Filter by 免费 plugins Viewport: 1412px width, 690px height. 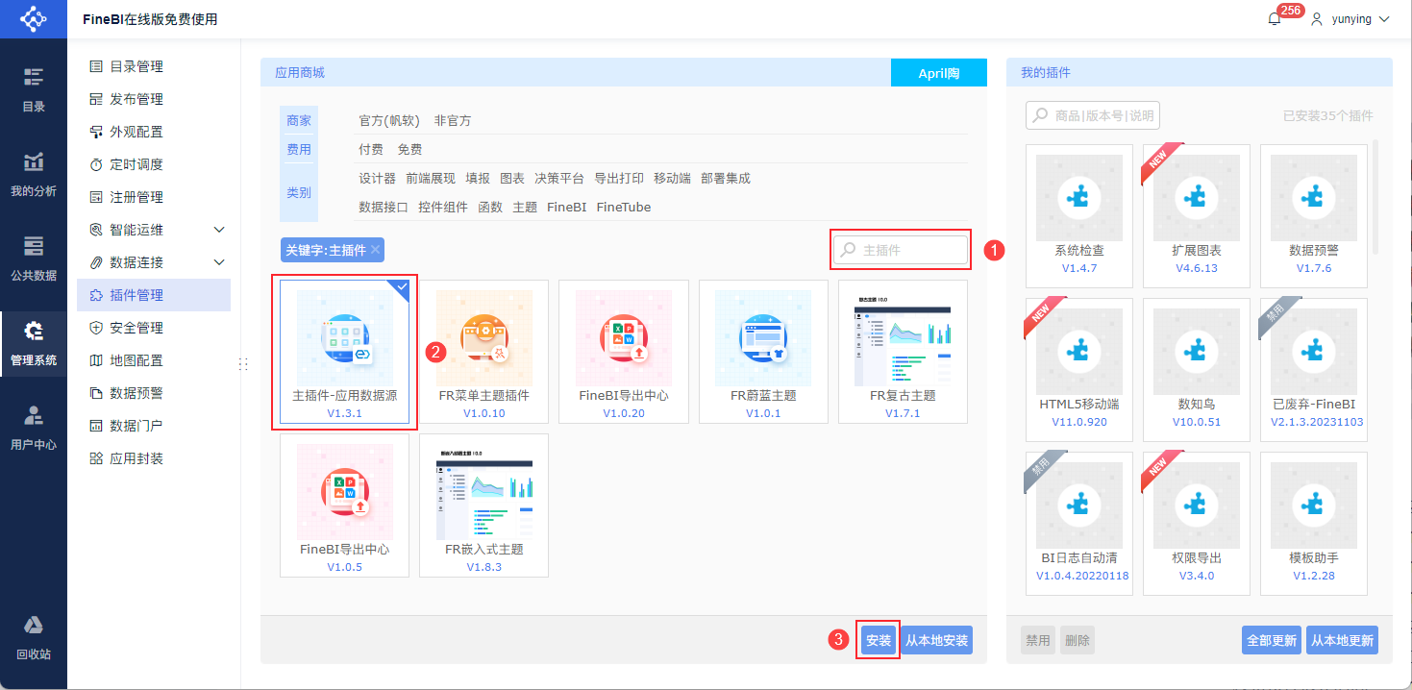click(409, 150)
